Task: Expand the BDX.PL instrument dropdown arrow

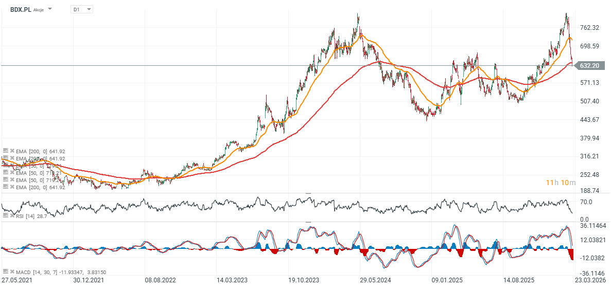Action: pos(50,9)
